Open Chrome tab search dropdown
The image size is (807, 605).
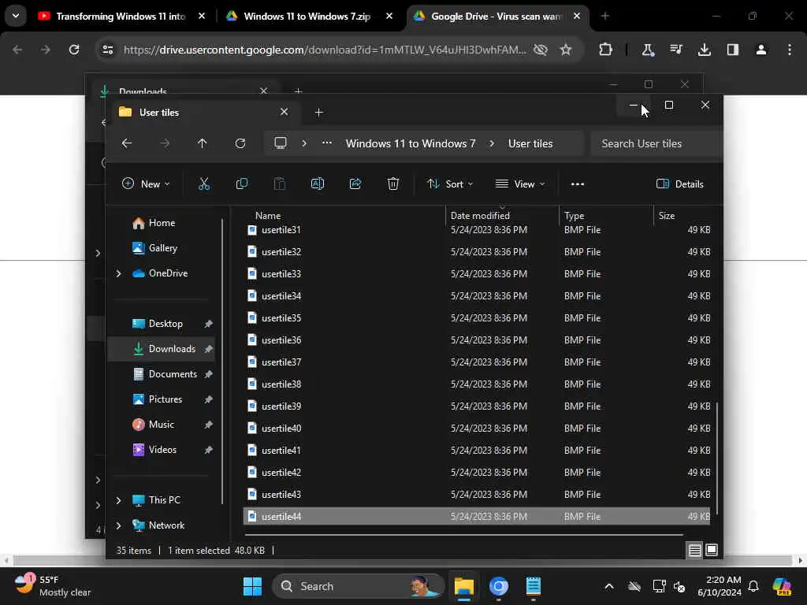pyautogui.click(x=16, y=16)
